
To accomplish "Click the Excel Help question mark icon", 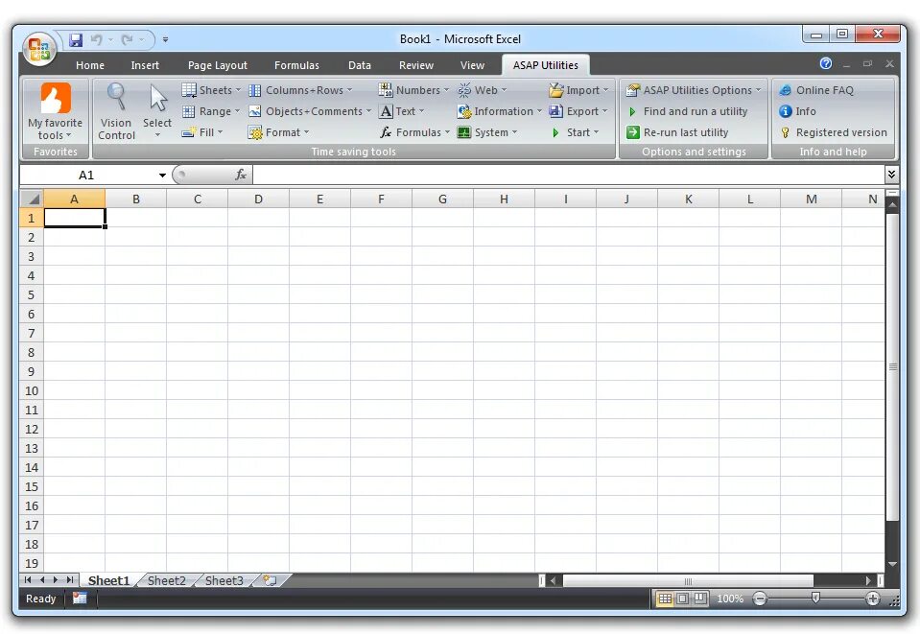I will point(826,63).
